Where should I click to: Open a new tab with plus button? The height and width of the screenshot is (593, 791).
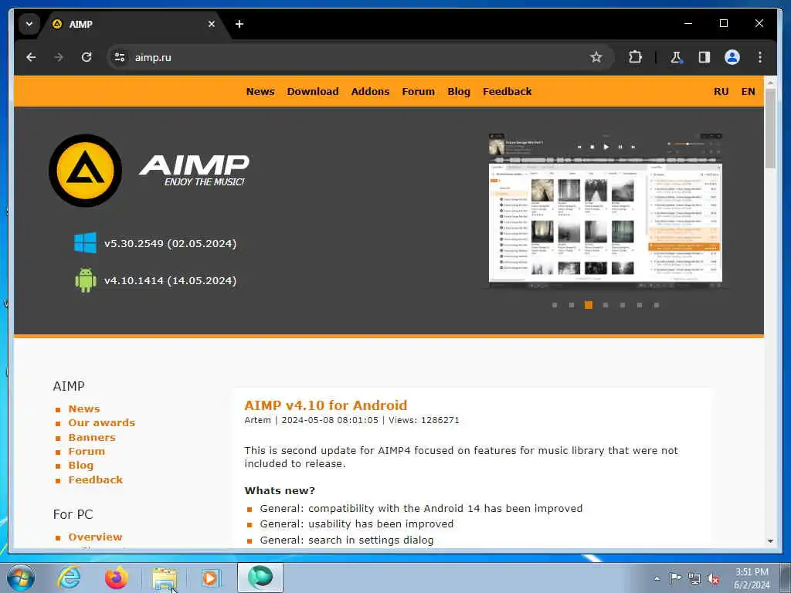(x=239, y=24)
